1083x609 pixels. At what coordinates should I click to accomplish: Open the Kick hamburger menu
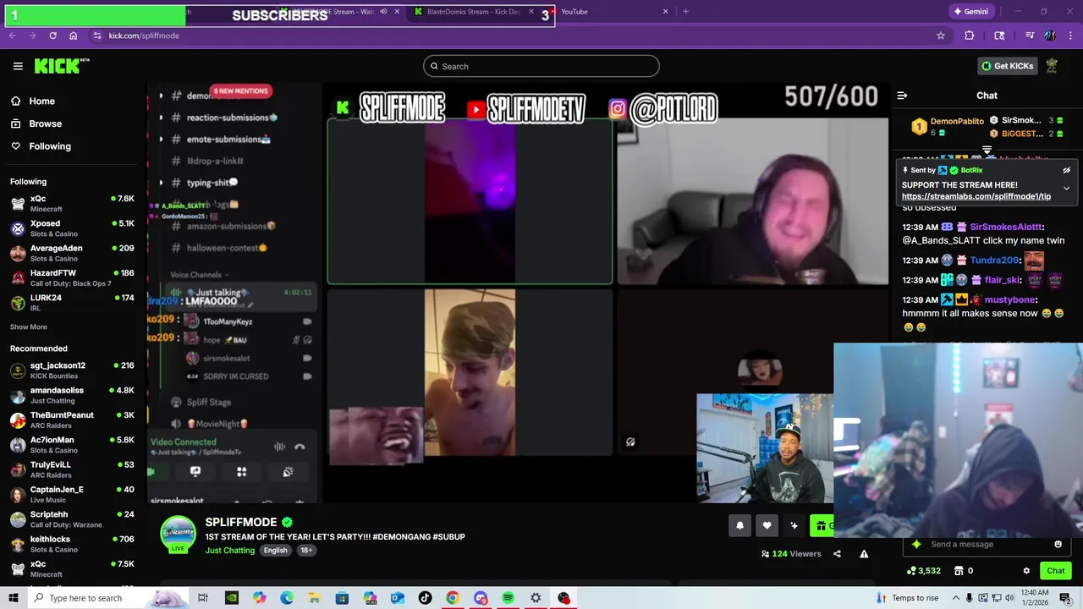click(18, 66)
